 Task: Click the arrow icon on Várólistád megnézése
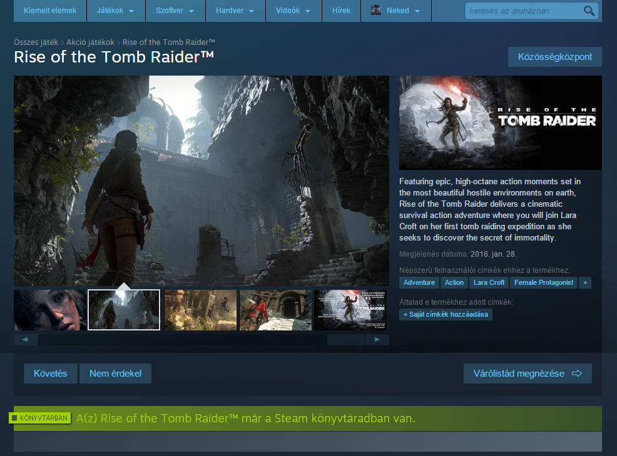point(577,373)
